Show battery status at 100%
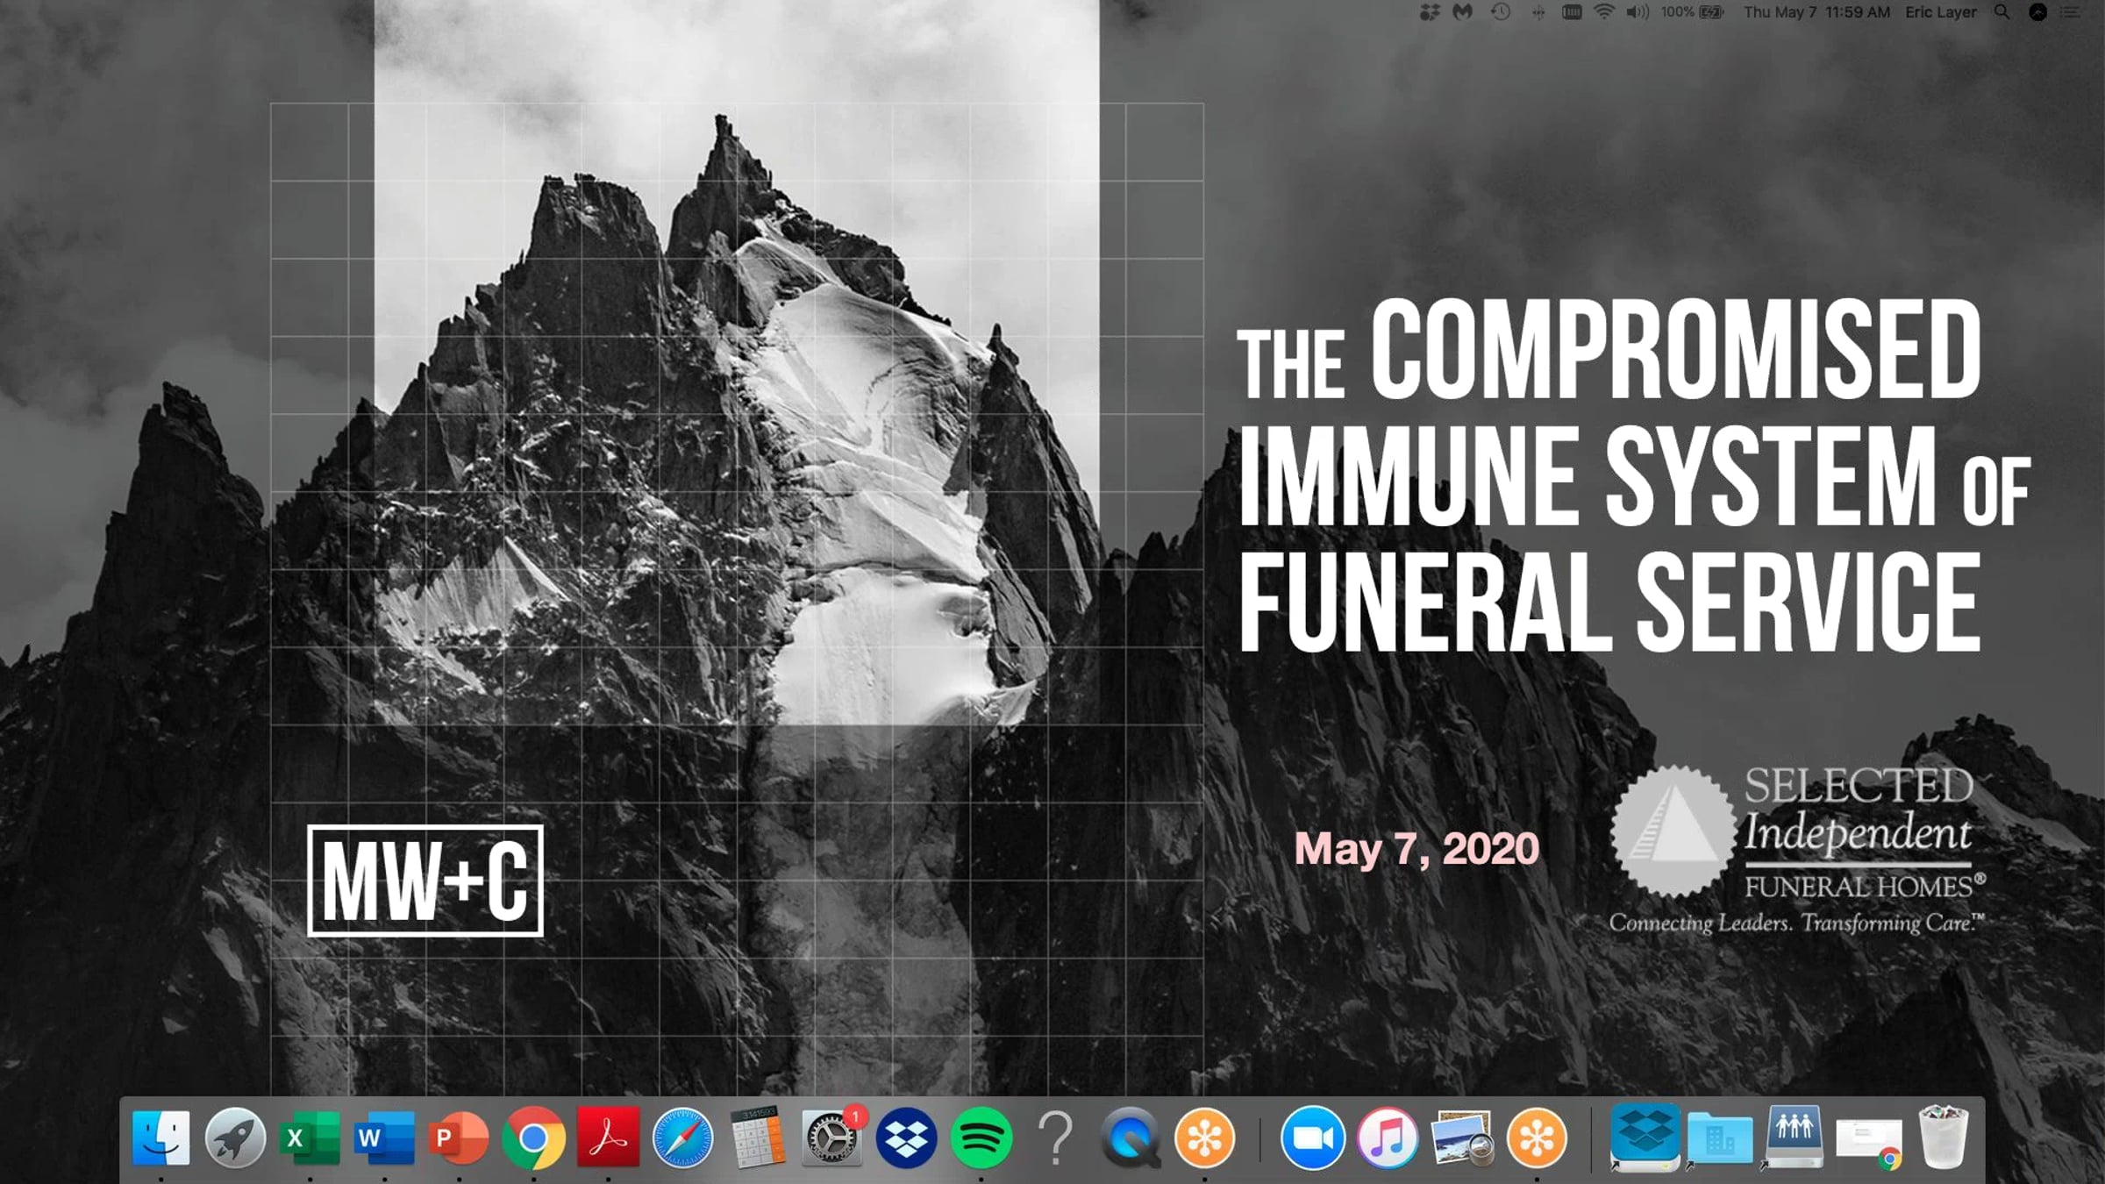This screenshot has width=2105, height=1184. click(1692, 12)
